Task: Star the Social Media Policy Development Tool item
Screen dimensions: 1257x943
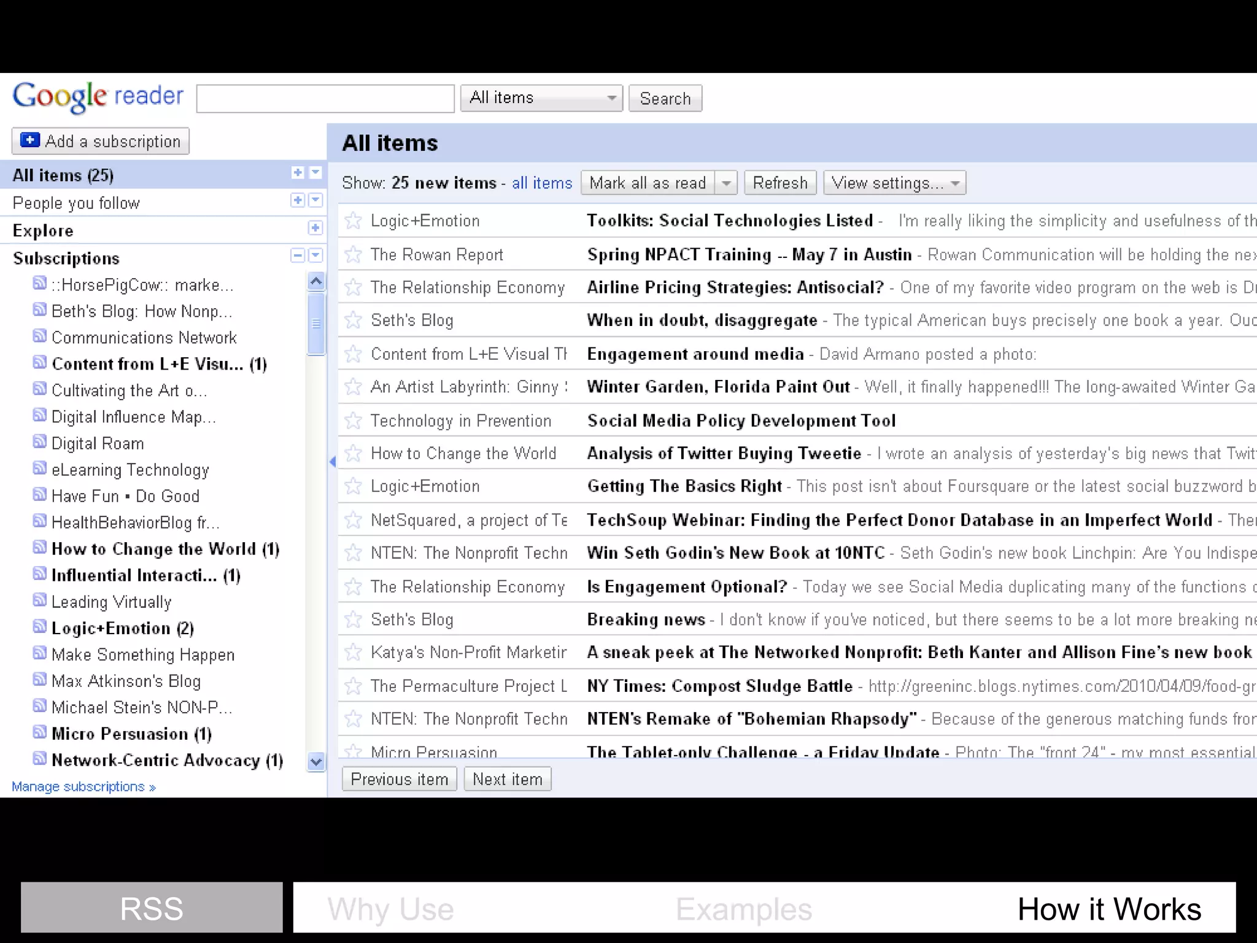Action: [353, 421]
